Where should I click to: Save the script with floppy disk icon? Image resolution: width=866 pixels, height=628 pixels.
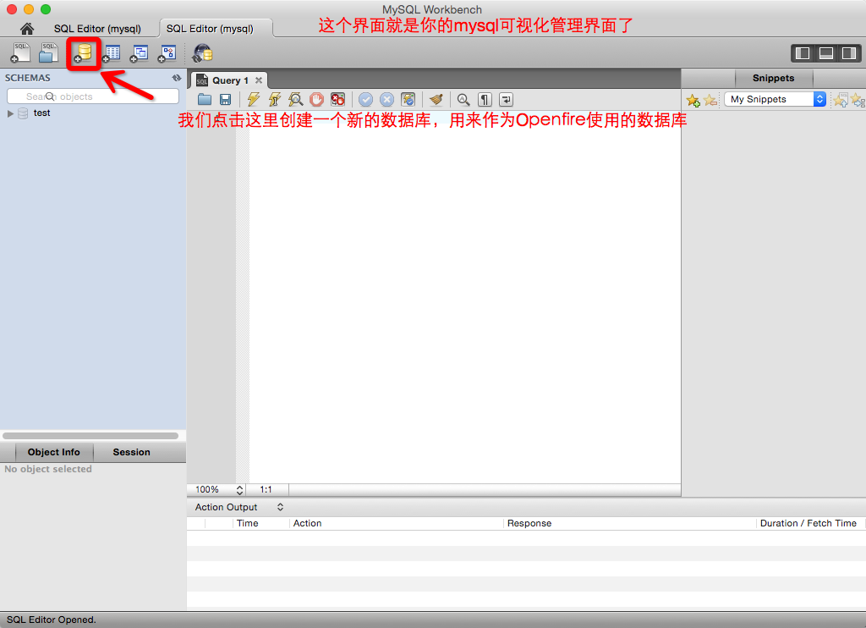(225, 100)
